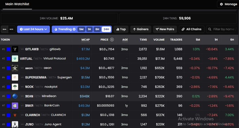Click the 39,051 transactions value
The height and width of the screenshot is (128, 239).
coord(142,59)
